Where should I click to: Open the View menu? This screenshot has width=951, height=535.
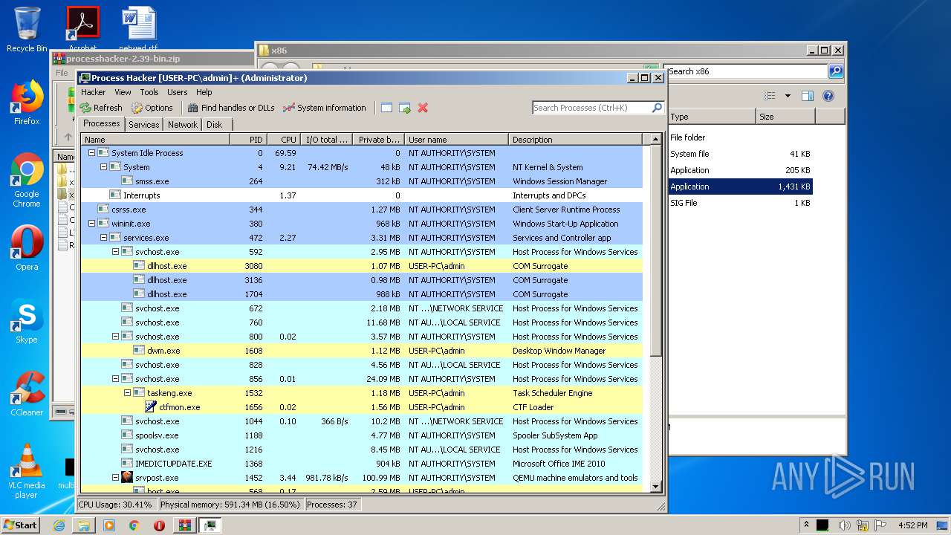123,92
